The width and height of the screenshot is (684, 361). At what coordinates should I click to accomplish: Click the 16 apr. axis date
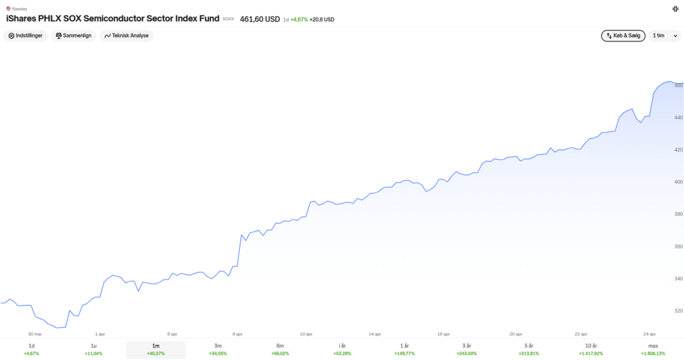[x=444, y=334]
